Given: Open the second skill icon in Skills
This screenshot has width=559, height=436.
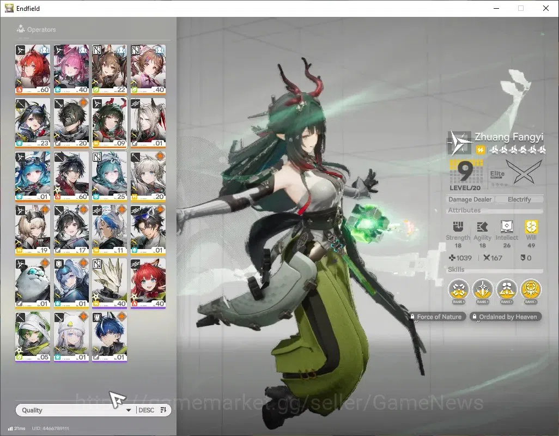Looking at the screenshot, I should tap(482, 289).
